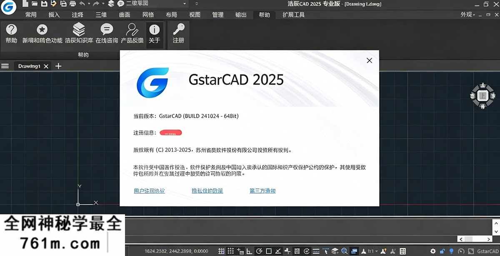Screen dimensions: 500x256
Task: Expand the undo history dropdown arrow
Action: point(89,4)
